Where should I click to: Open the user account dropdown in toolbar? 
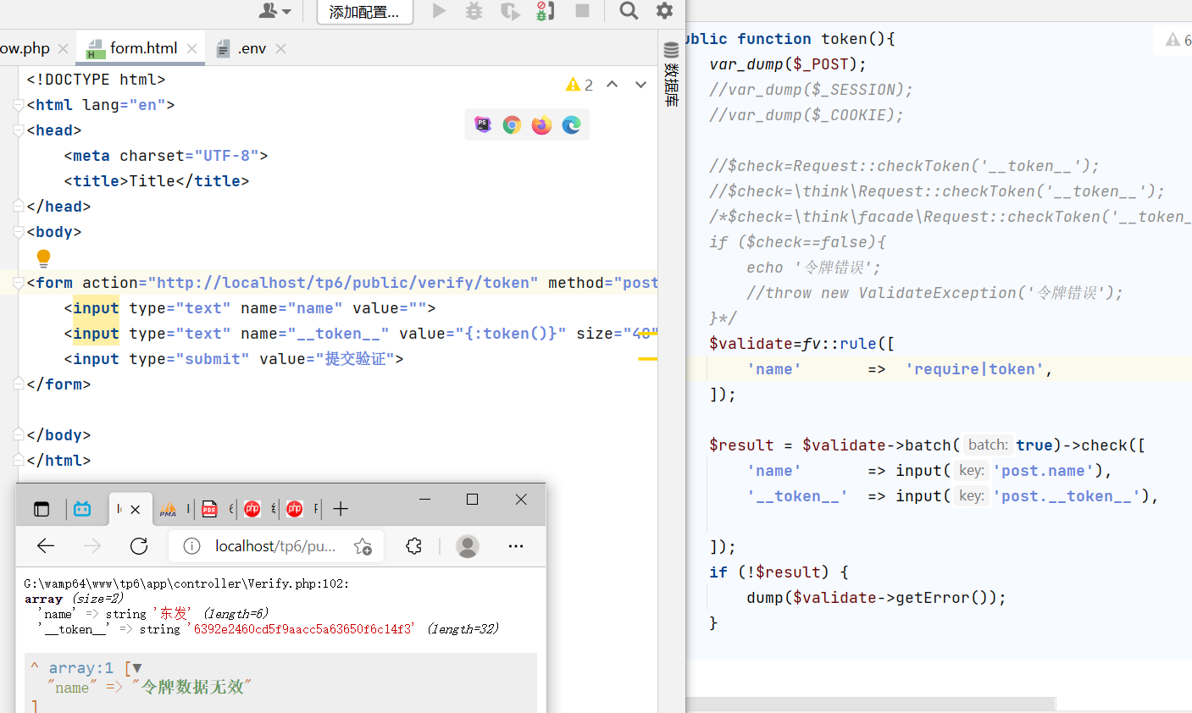point(274,11)
